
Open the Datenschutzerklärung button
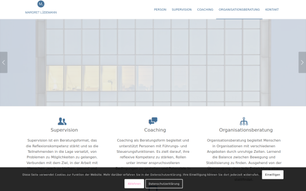click(164, 184)
